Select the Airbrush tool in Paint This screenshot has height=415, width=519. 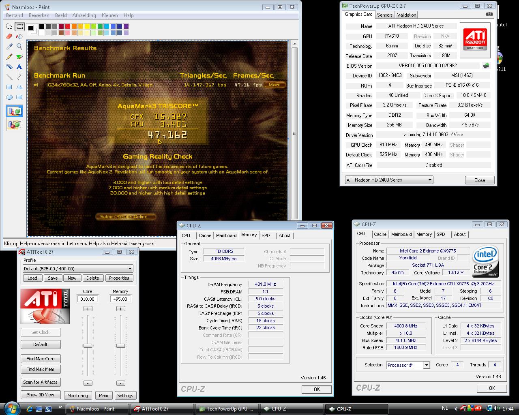click(x=9, y=67)
